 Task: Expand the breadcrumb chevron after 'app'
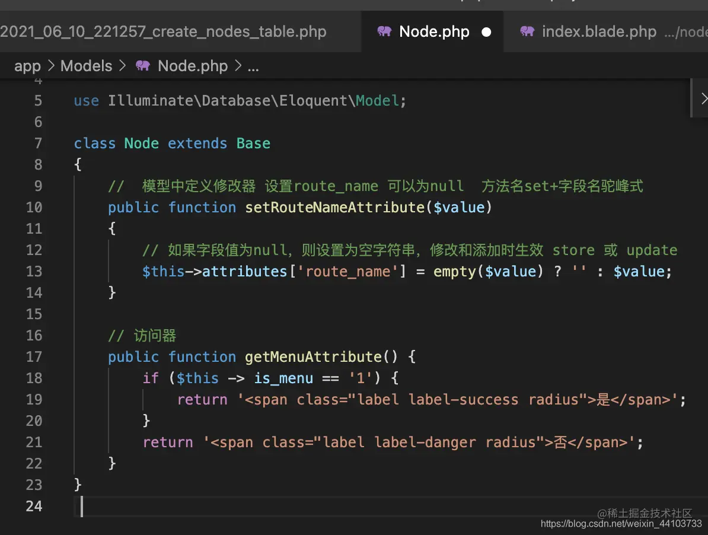[x=51, y=66]
